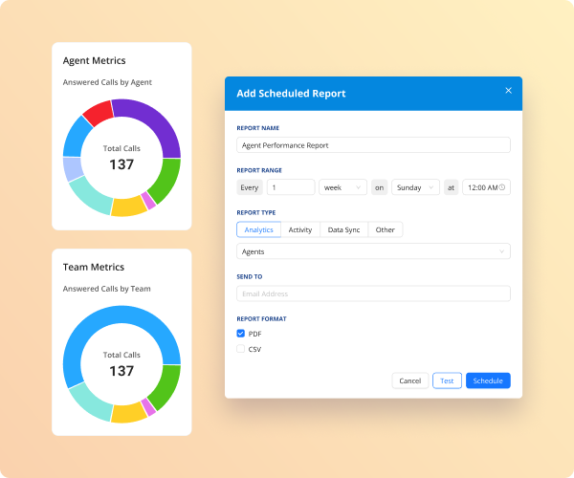Screen dimensions: 574x478
Task: Click 'Answered Calls by Team' subtitle
Action: click(x=107, y=289)
